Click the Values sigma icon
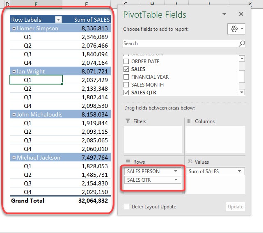This screenshot has height=233, width=263. coord(190,162)
